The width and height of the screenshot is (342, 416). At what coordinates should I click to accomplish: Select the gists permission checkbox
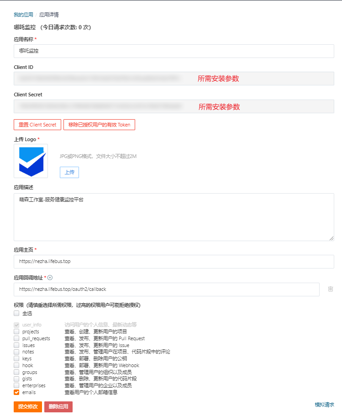pos(16,379)
